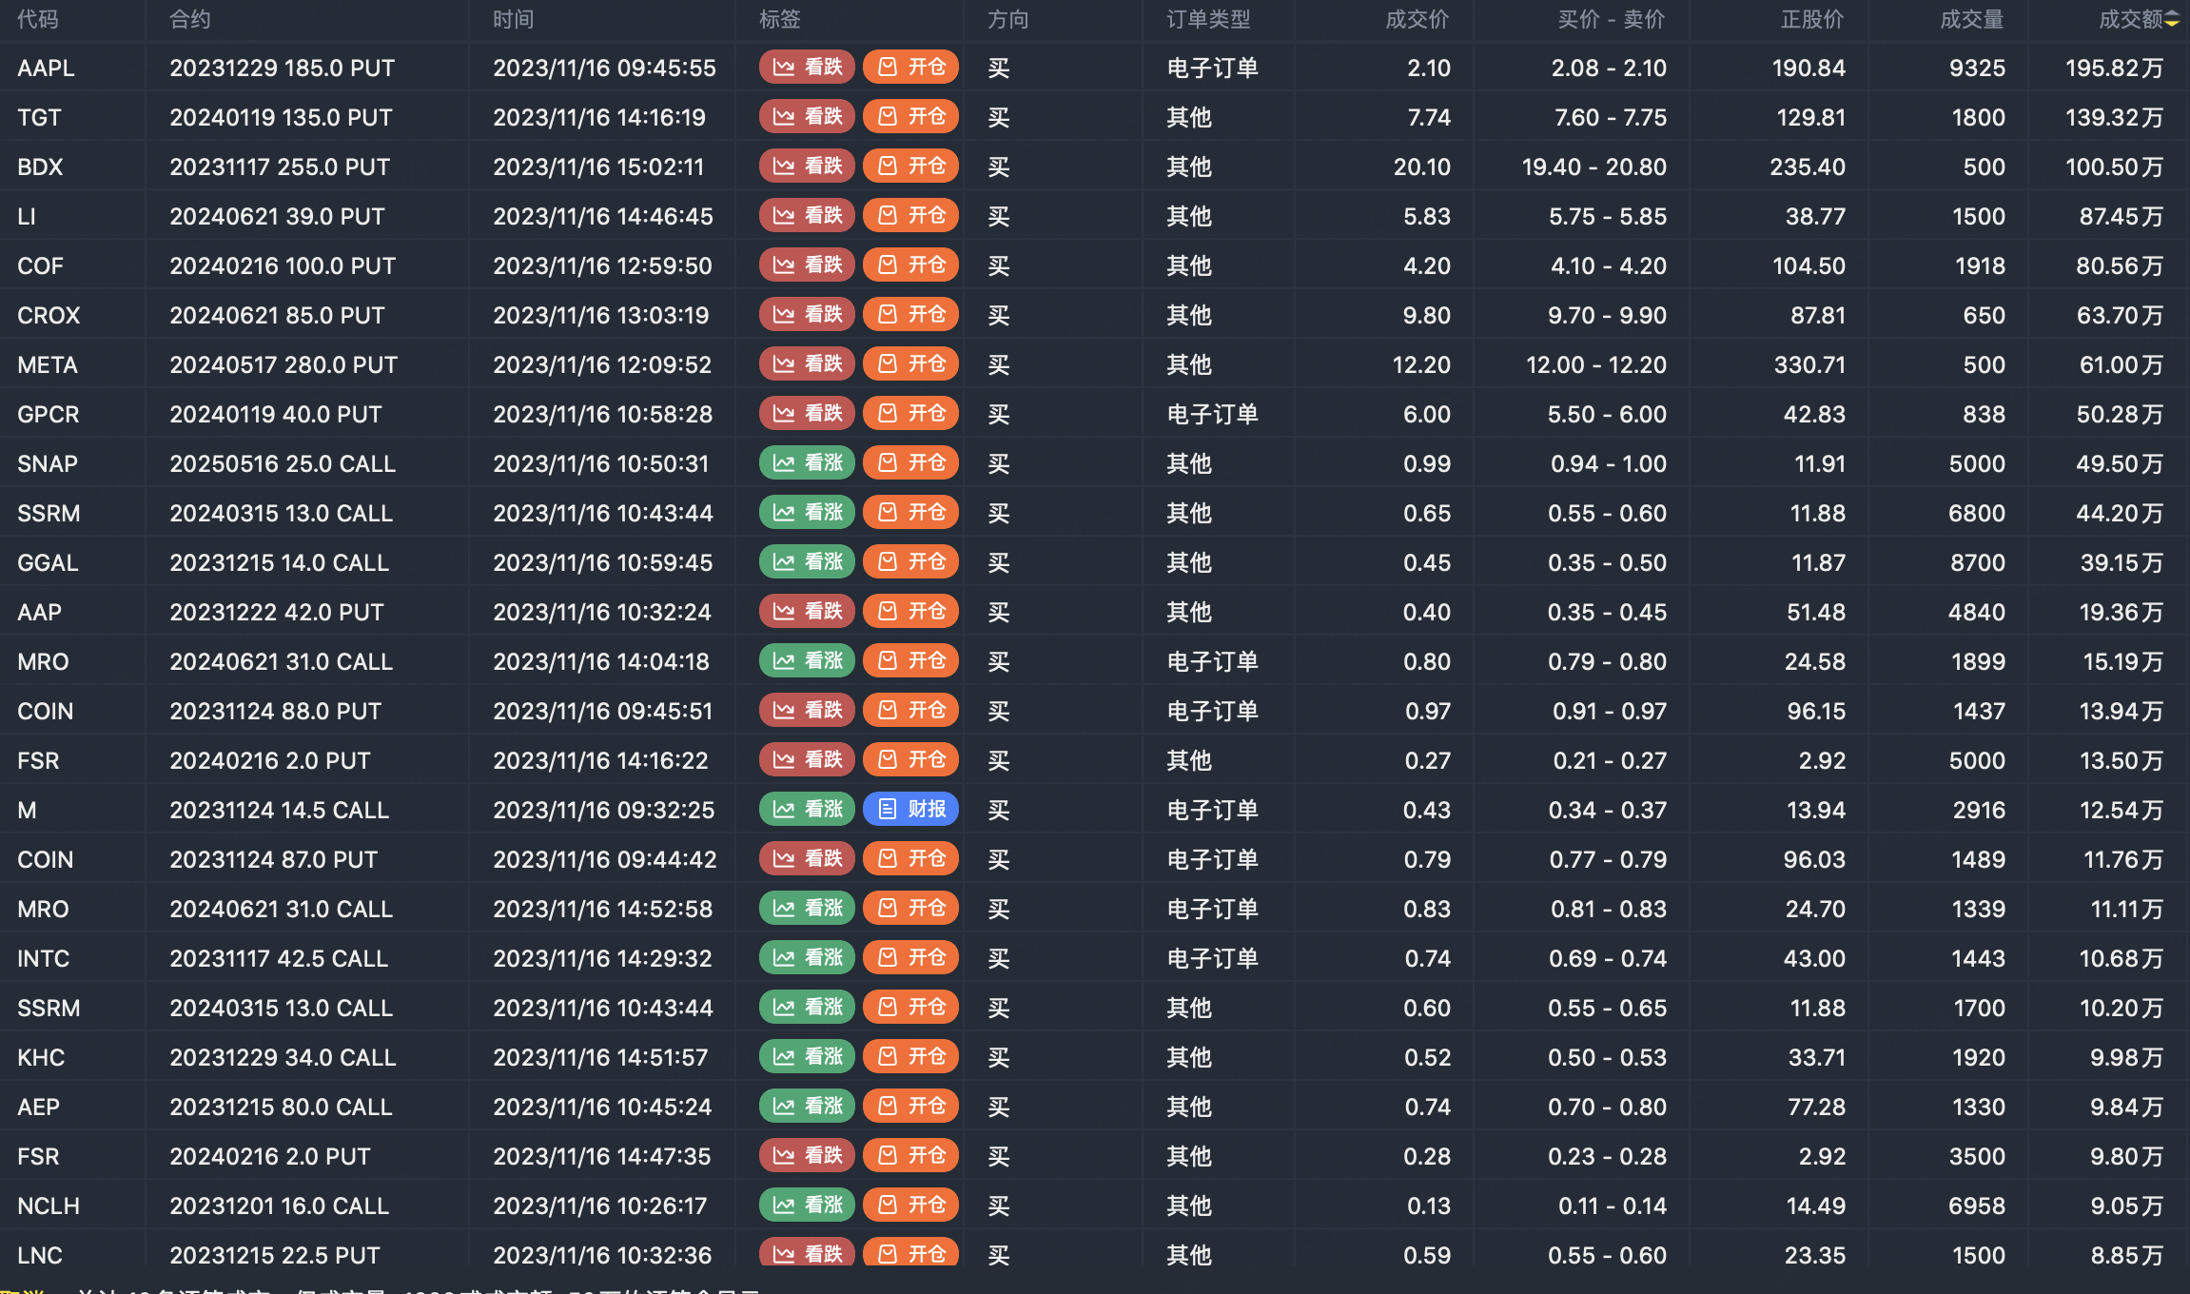
Task: Click the 财报 tag in the M row
Action: (910, 809)
